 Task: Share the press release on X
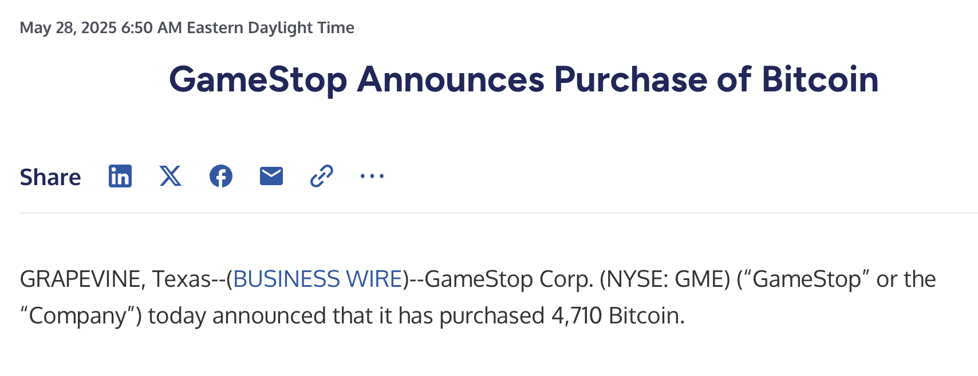point(170,176)
